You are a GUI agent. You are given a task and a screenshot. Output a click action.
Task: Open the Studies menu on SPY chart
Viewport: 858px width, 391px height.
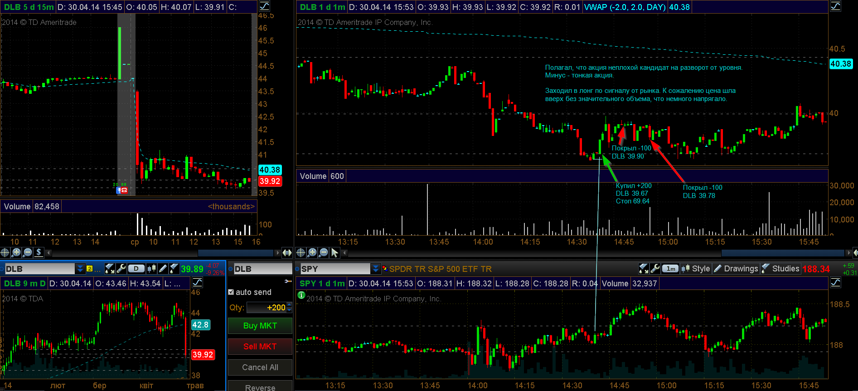coord(780,269)
